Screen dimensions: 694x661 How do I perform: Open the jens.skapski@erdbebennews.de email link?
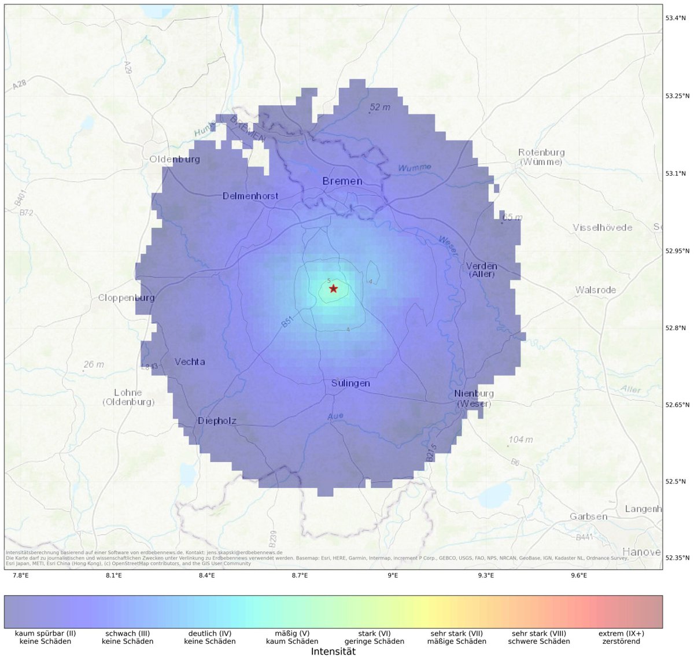click(x=246, y=551)
